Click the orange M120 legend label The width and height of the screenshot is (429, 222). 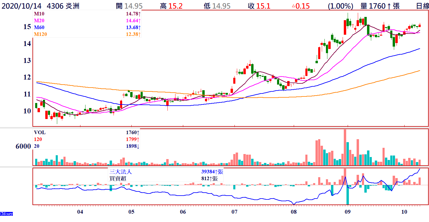pyautogui.click(x=40, y=34)
